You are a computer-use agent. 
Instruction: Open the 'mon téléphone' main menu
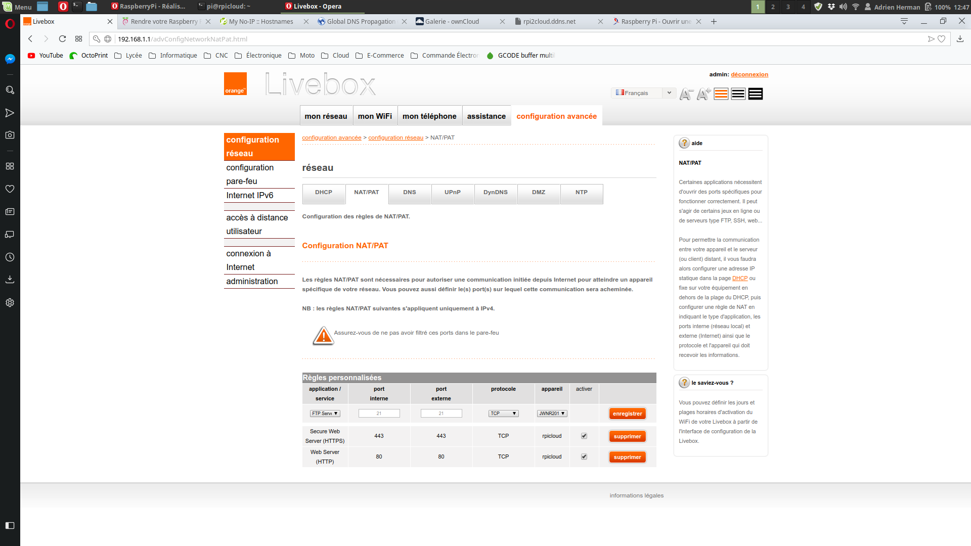(x=429, y=116)
